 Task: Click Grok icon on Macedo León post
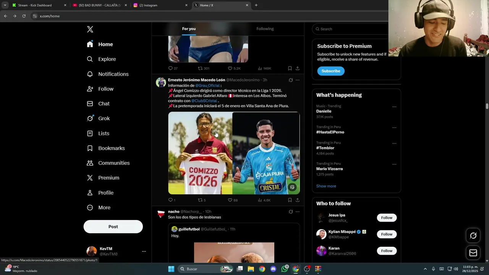291,80
